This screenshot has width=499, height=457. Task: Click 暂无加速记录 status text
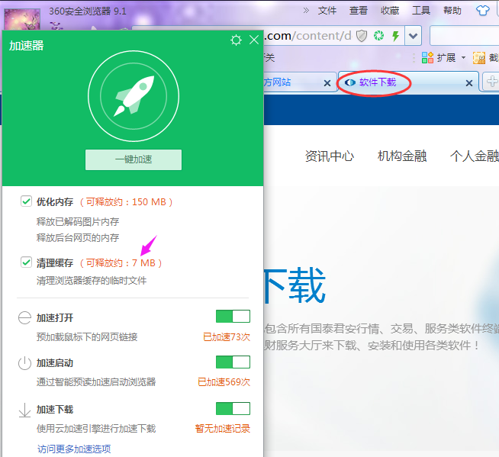pyautogui.click(x=223, y=428)
